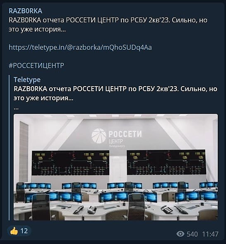The width and height of the screenshot is (226, 244).
Task: Open the teletype.in article link
Action: pyautogui.click(x=80, y=47)
